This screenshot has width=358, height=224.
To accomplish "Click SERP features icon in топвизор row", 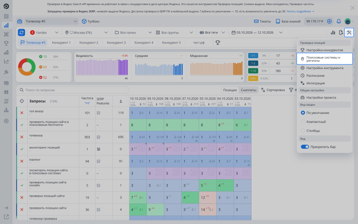I will point(98,137).
